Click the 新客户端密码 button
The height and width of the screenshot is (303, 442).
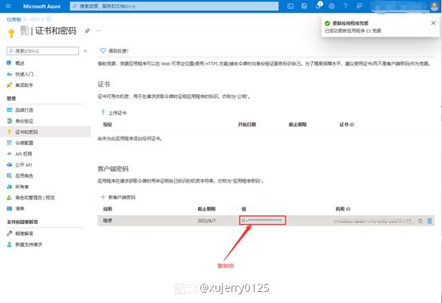click(118, 197)
